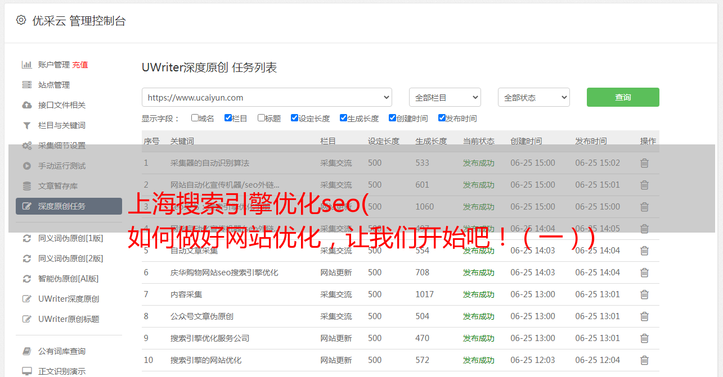Open the 深度原创任务 sidebar item
723x377 pixels.
(69, 206)
